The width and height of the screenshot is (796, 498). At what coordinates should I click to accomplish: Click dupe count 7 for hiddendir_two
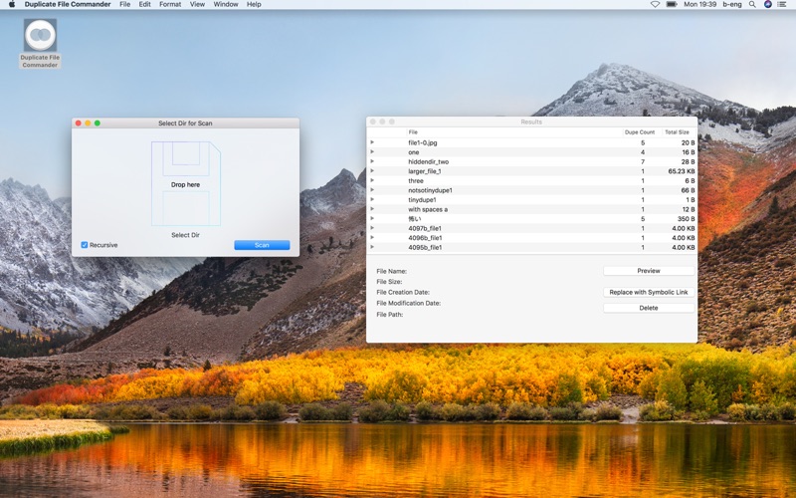tap(643, 161)
